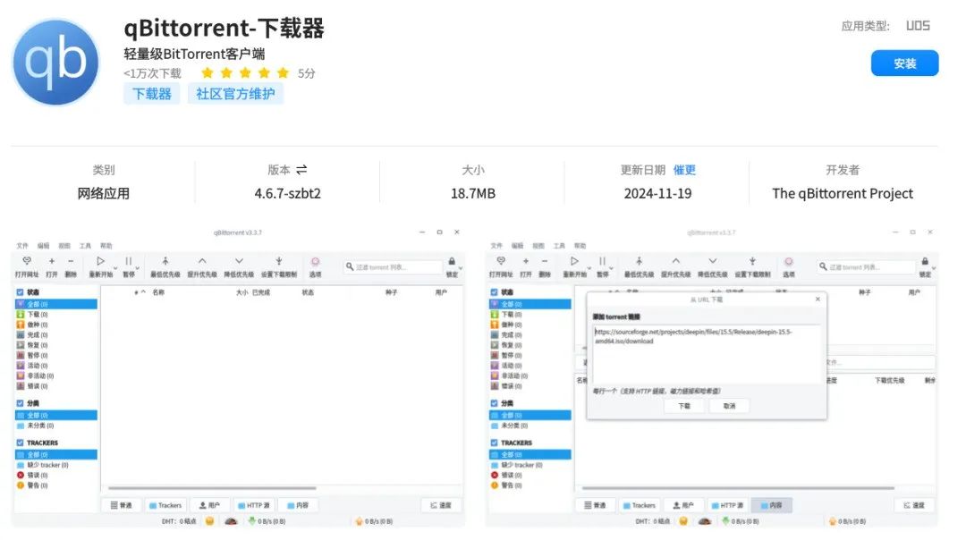The image size is (966, 540).
Task: Click the blue 安装 install button
Action: (903, 63)
